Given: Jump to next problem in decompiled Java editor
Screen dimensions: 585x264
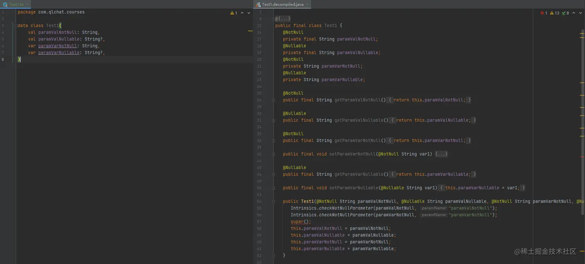Looking at the screenshot, I should coord(581,13).
